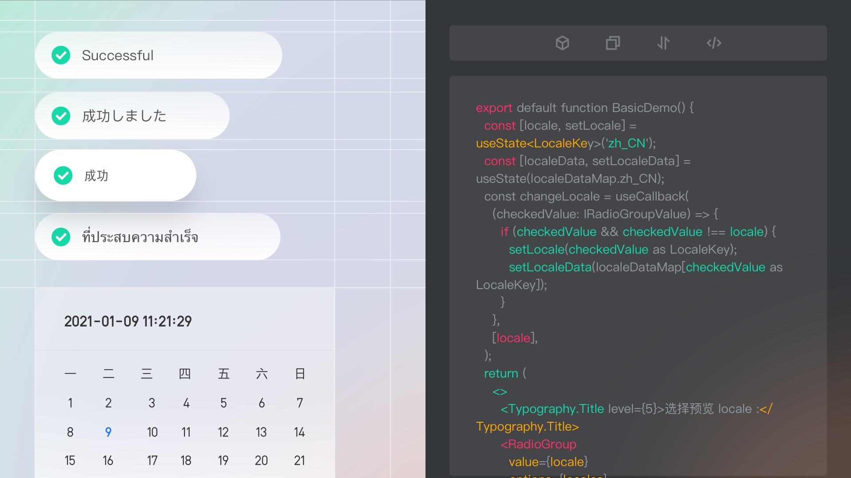The image size is (851, 478).
Task: Choose date 17 in the calendar
Action: (152, 461)
